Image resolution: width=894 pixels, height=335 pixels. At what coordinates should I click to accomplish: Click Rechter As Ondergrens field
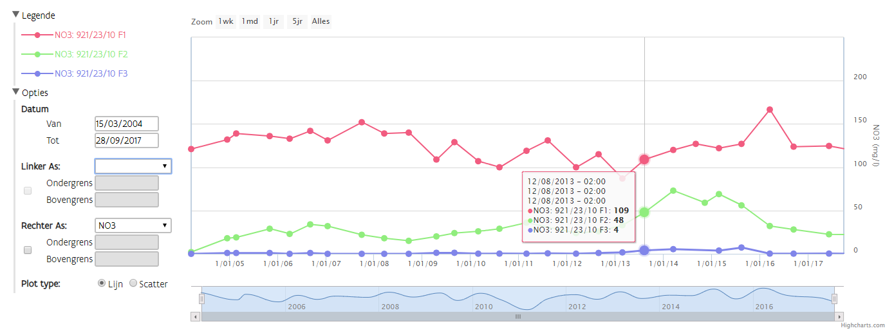point(126,242)
